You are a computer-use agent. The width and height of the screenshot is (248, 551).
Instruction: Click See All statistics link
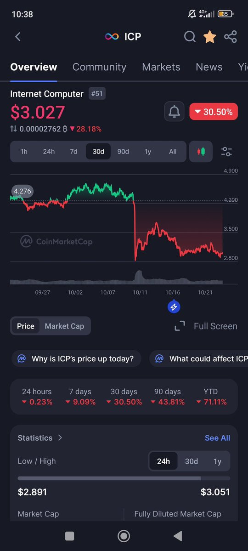pos(217,438)
